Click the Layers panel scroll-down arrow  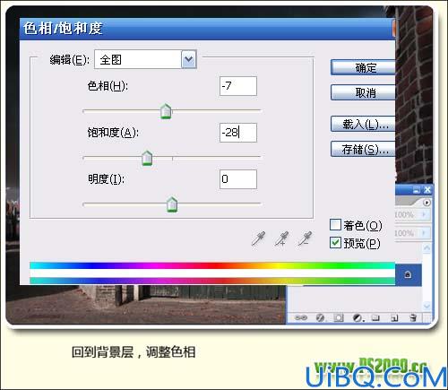coord(426,306)
